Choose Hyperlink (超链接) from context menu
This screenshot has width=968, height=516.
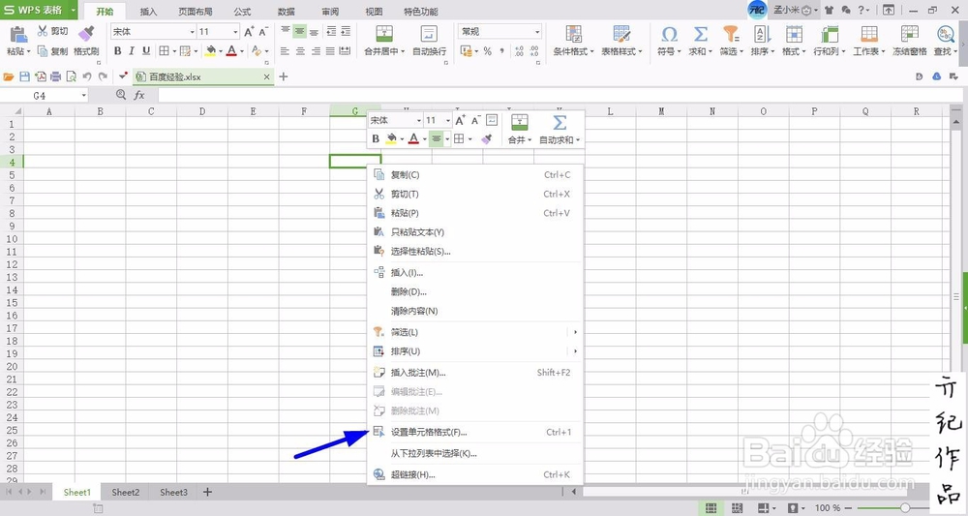coord(475,474)
